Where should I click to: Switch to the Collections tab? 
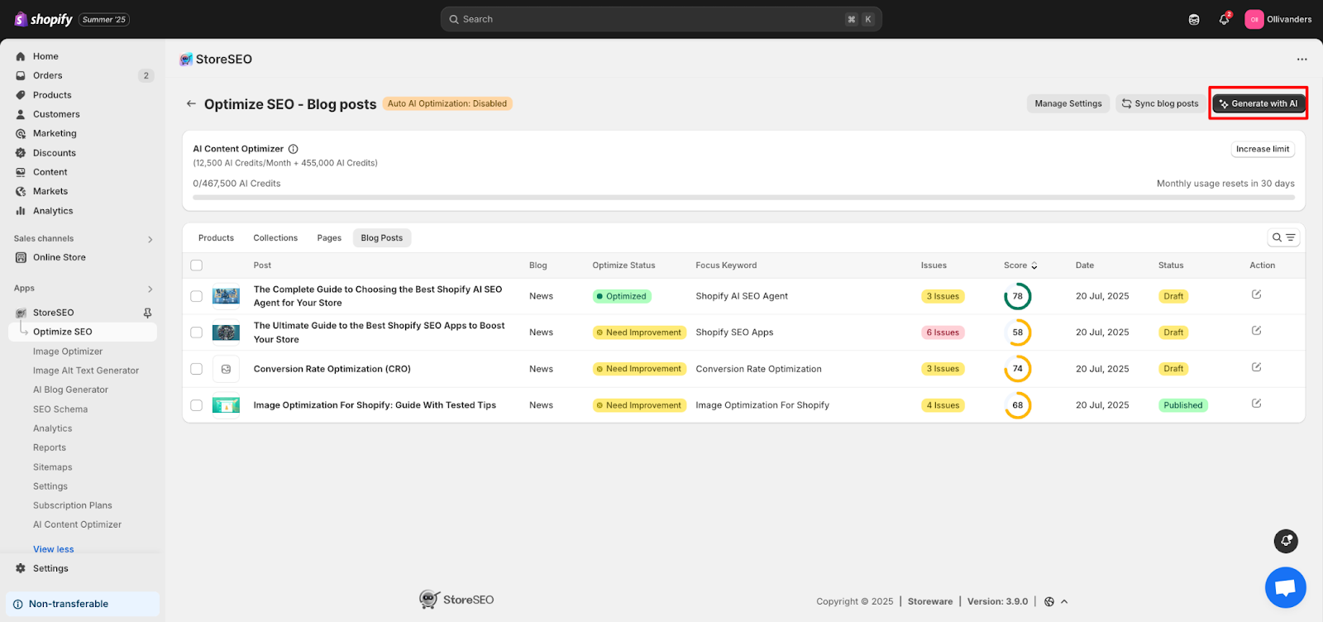[275, 238]
